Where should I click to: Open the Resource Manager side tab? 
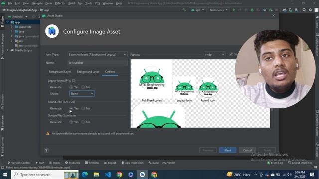coord(2,46)
